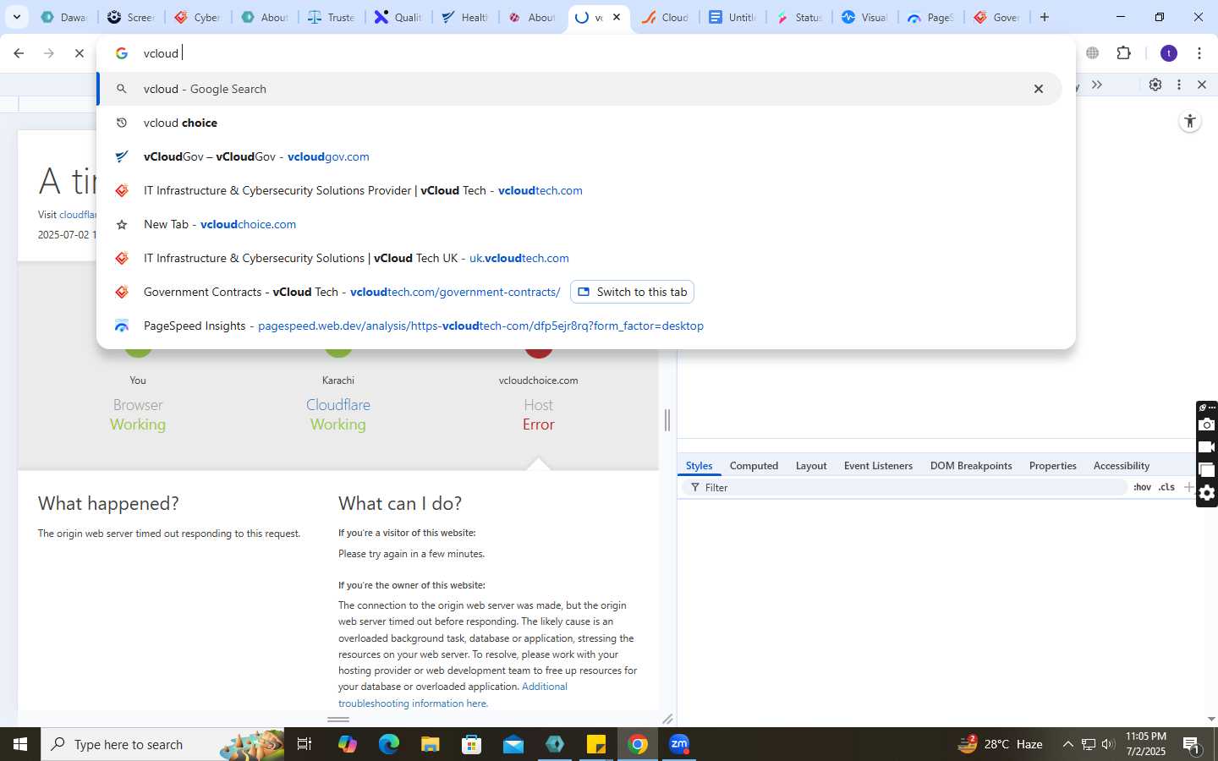Remove the vcloud search suggestion

pyautogui.click(x=1039, y=89)
